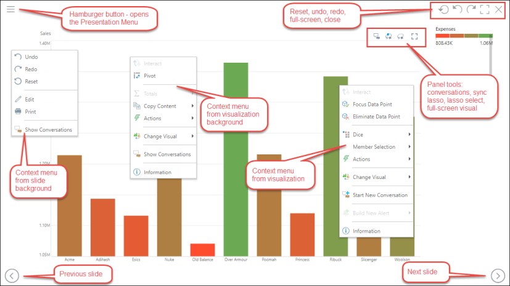Toggle the sync lasso panel tool
Viewport: 510px width, 286px height.
click(389, 36)
